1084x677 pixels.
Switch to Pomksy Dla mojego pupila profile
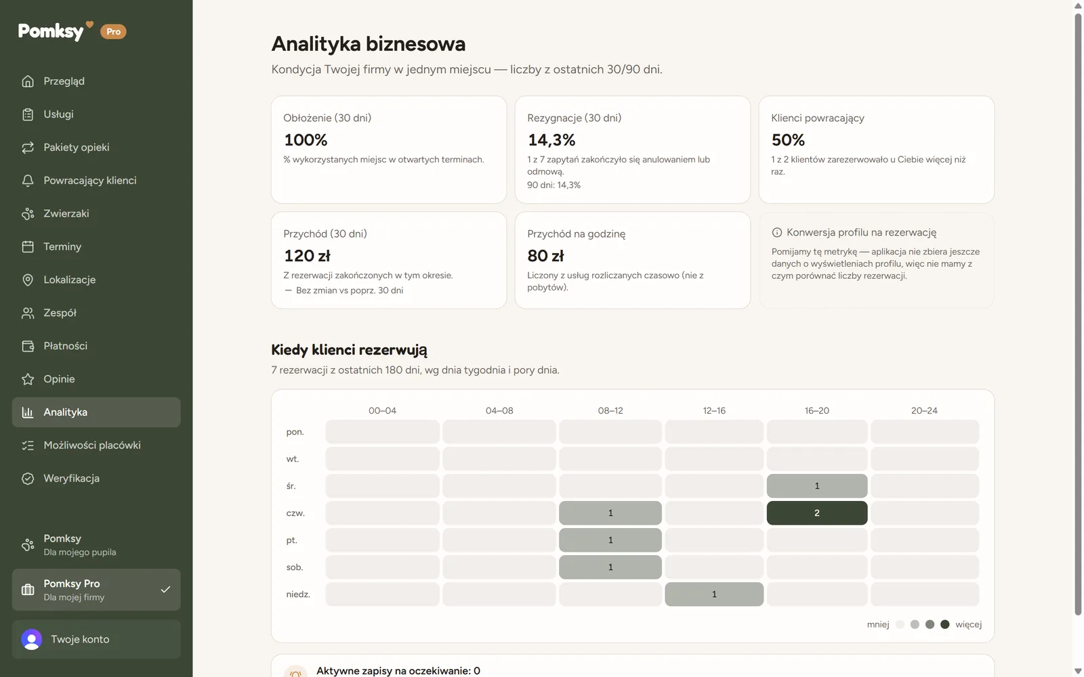click(96, 545)
